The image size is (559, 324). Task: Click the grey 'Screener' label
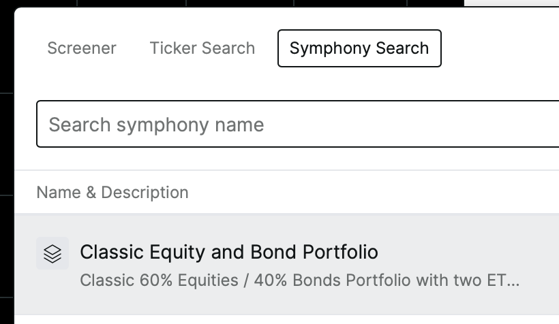[82, 48]
